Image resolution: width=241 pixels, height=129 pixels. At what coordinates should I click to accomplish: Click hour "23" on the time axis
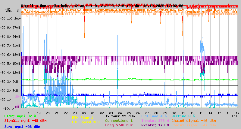click(75, 113)
